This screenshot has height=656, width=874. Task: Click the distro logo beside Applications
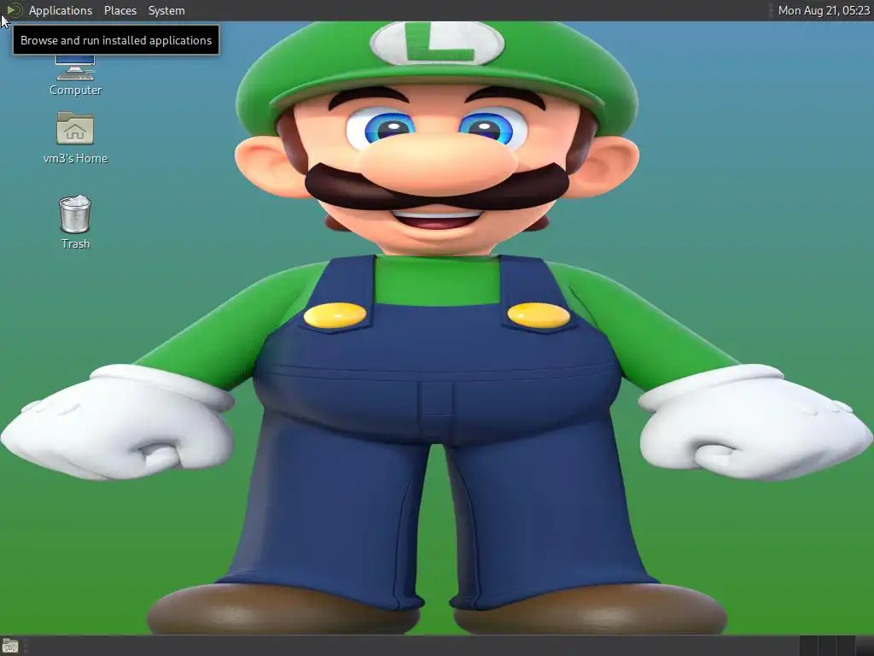[15, 10]
